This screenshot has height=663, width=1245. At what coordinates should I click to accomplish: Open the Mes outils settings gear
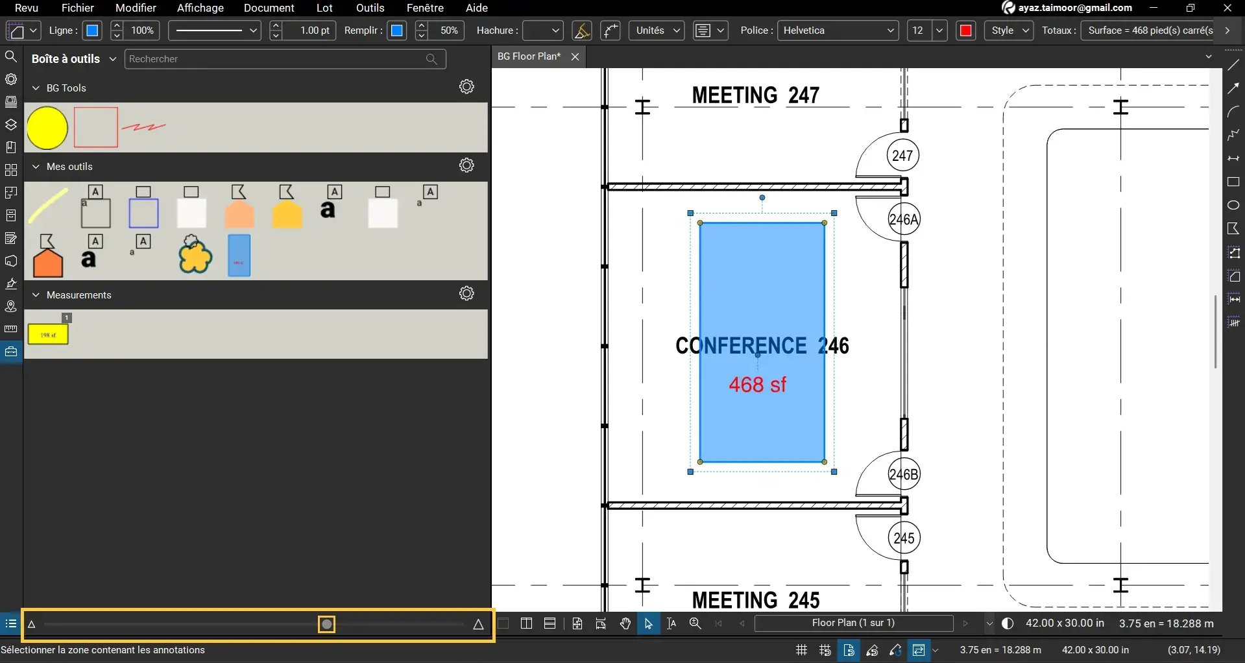pos(466,165)
